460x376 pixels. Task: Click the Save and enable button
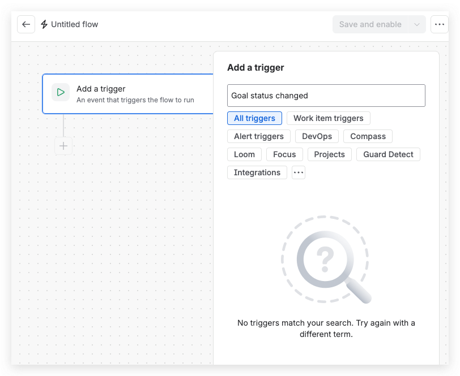pyautogui.click(x=370, y=24)
